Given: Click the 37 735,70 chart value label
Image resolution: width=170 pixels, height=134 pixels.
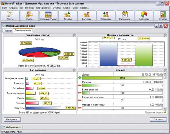Looking at the screenshot, I should (144, 39).
